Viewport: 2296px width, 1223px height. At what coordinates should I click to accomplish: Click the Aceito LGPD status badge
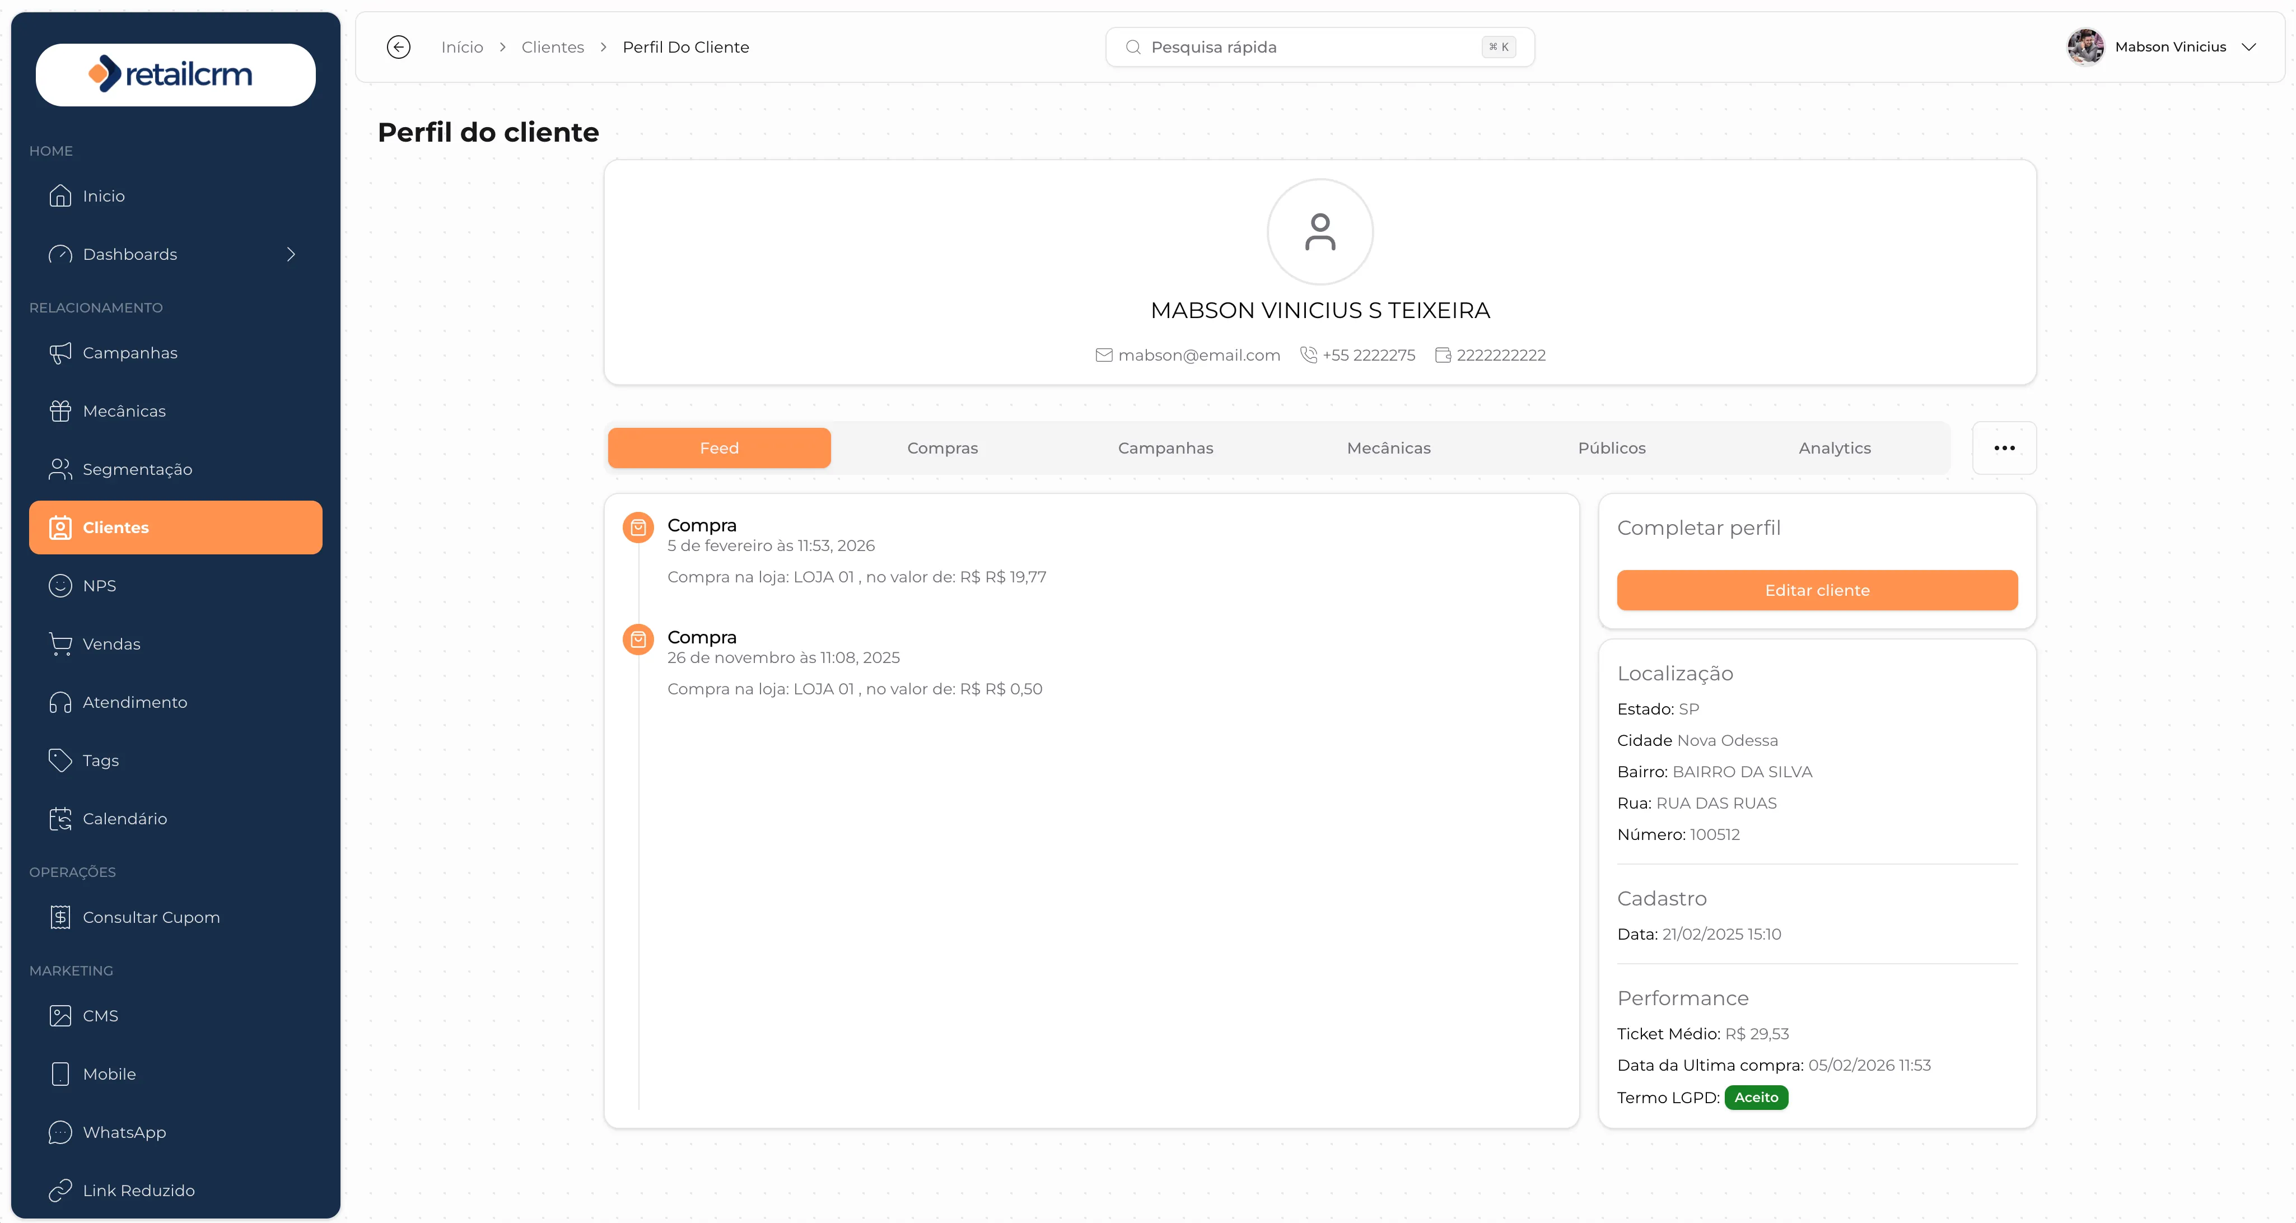coord(1756,1098)
